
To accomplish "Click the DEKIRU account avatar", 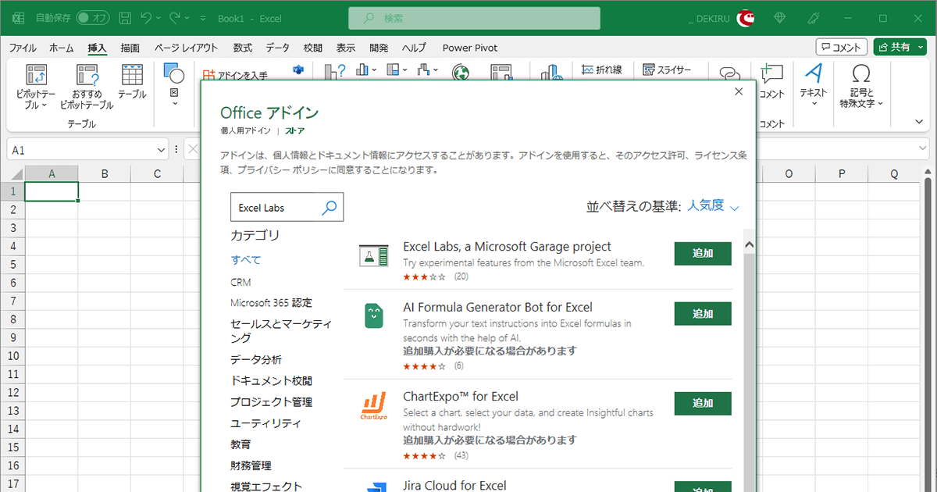I will coord(746,17).
